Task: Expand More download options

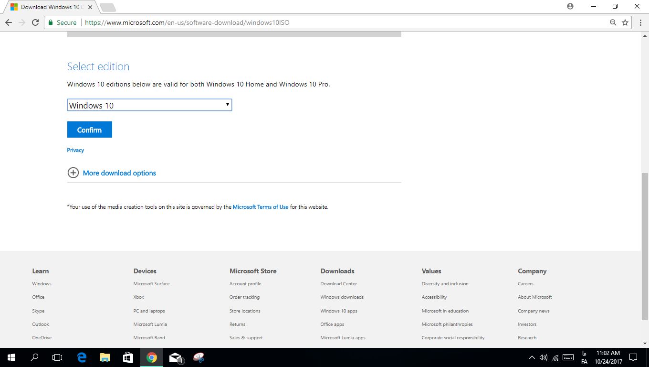Action: [119, 173]
